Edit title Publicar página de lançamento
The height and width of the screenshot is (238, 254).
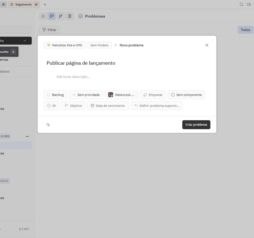(81, 63)
